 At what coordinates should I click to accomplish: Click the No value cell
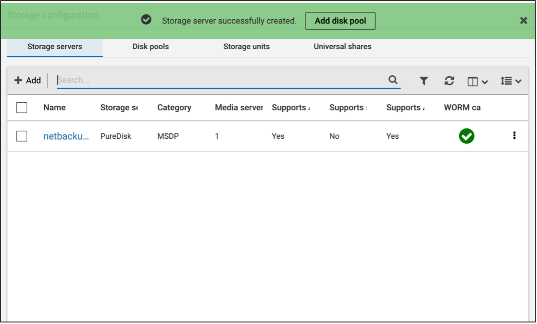click(x=334, y=136)
